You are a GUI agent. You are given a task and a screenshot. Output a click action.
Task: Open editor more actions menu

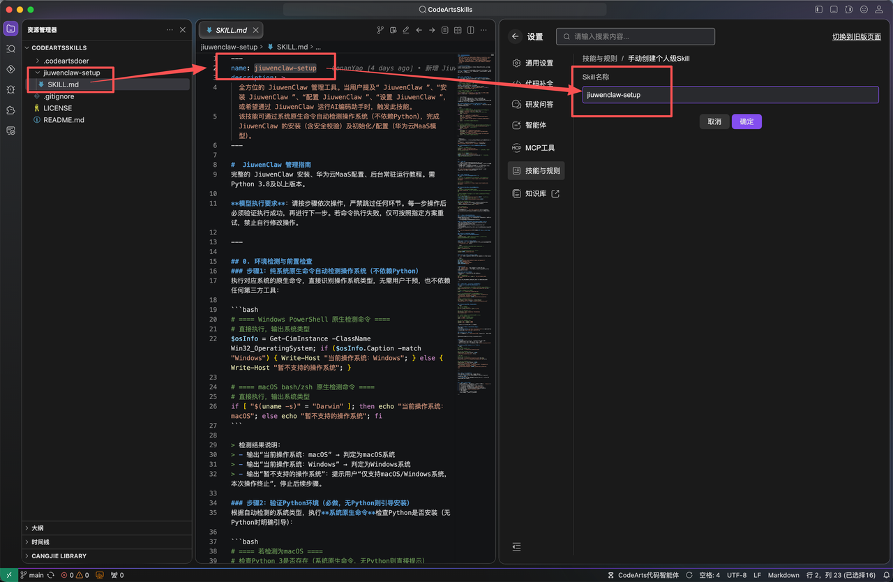coord(483,30)
